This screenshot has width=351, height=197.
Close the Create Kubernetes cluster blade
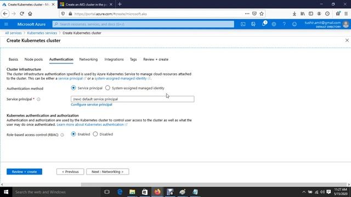click(347, 40)
